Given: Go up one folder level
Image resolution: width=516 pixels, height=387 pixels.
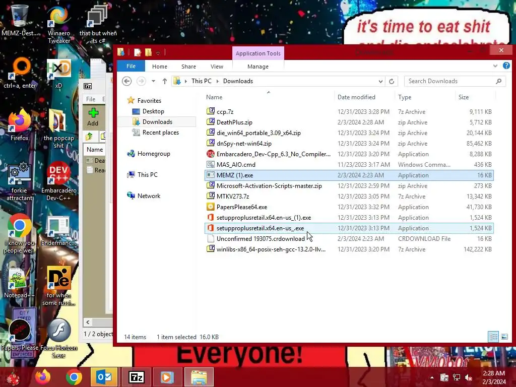Looking at the screenshot, I should (165, 81).
